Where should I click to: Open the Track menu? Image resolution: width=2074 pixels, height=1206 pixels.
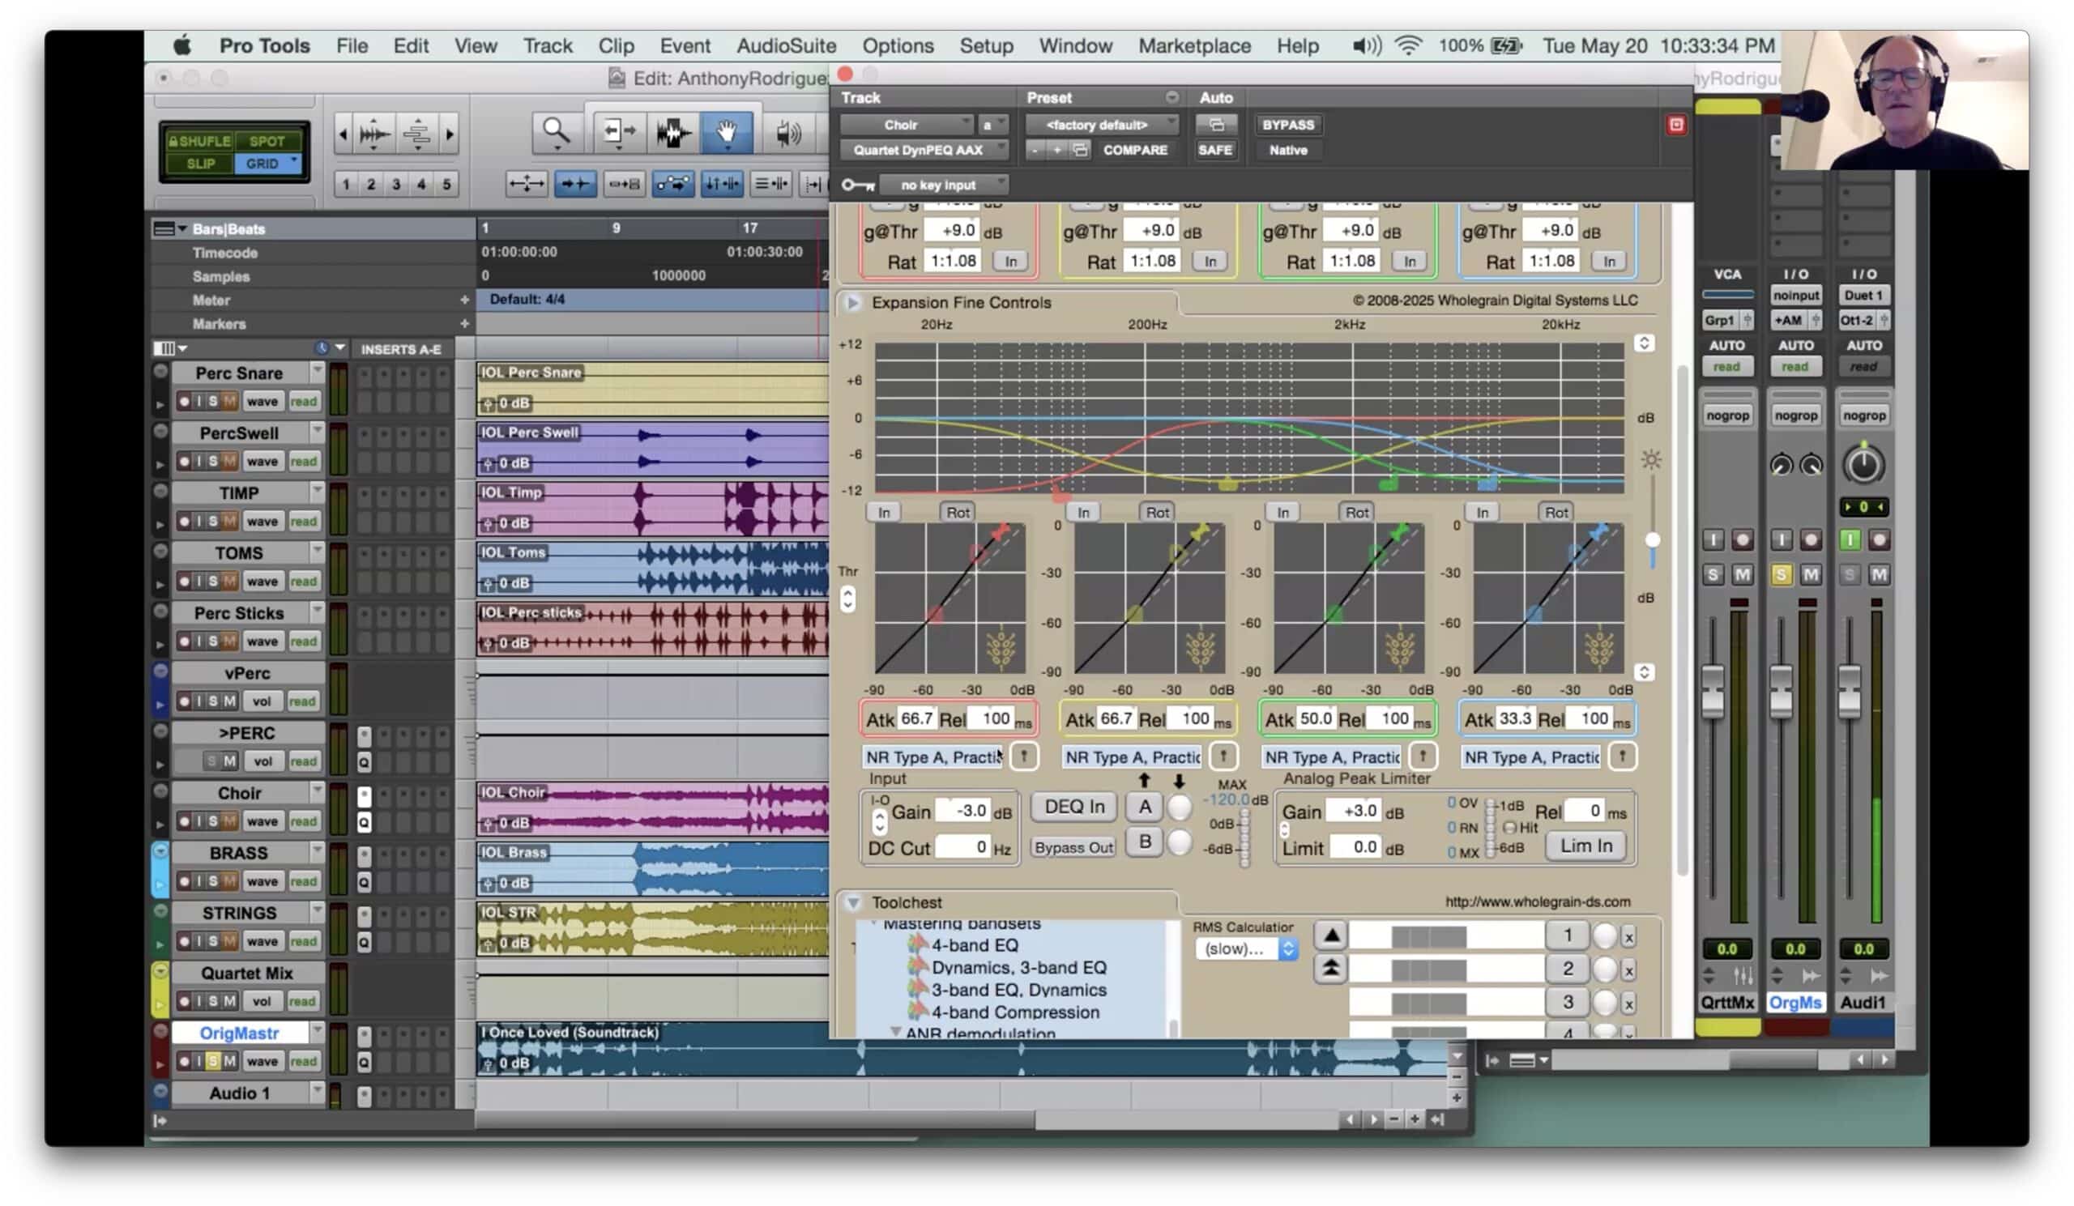(x=548, y=46)
